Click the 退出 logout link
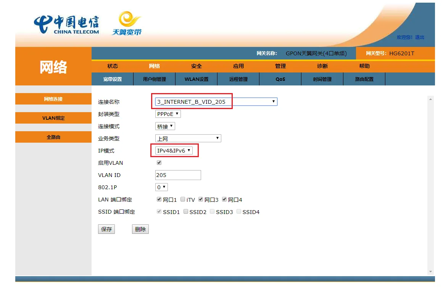This screenshot has width=443, height=296. pos(420,37)
